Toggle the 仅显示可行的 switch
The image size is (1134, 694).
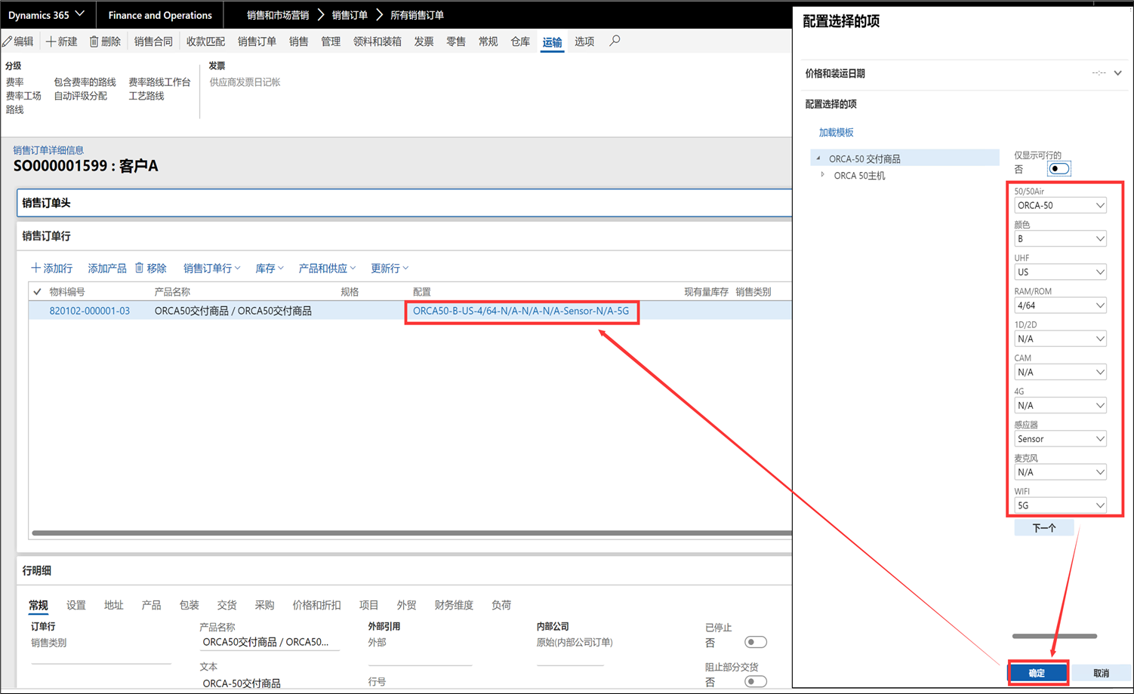click(1059, 169)
